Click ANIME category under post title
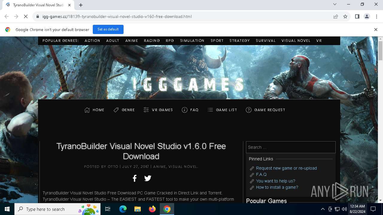 tap(159, 167)
